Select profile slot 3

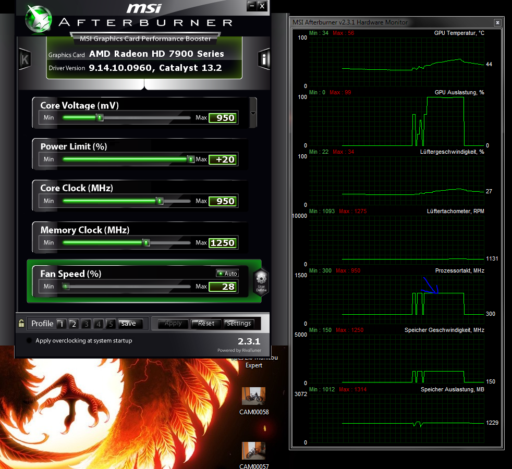coord(86,324)
